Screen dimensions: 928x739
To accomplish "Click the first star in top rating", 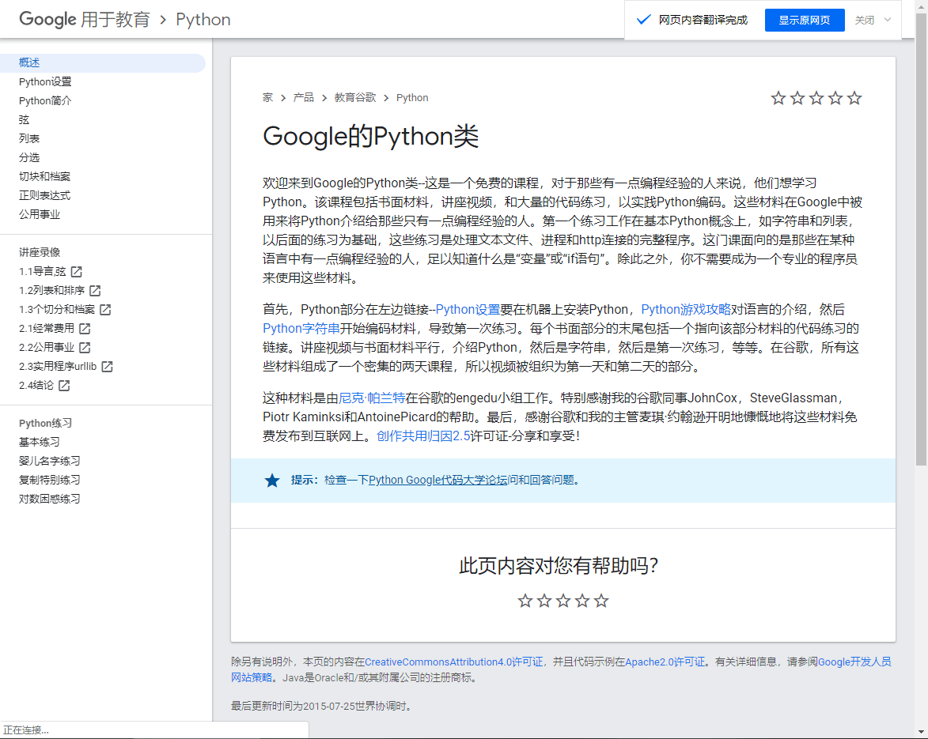I will coord(778,98).
